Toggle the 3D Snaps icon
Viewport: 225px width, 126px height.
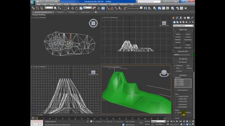point(108,8)
